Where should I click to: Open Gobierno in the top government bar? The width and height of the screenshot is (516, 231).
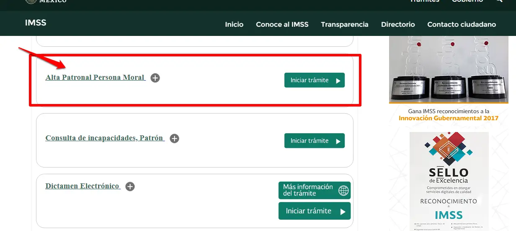pos(467,1)
